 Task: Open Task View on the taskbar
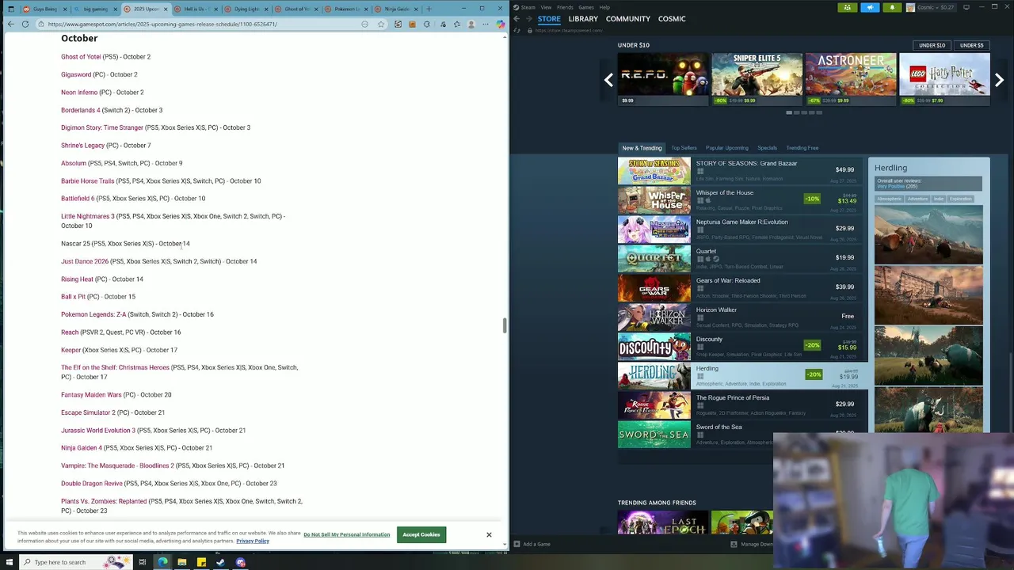pyautogui.click(x=143, y=562)
